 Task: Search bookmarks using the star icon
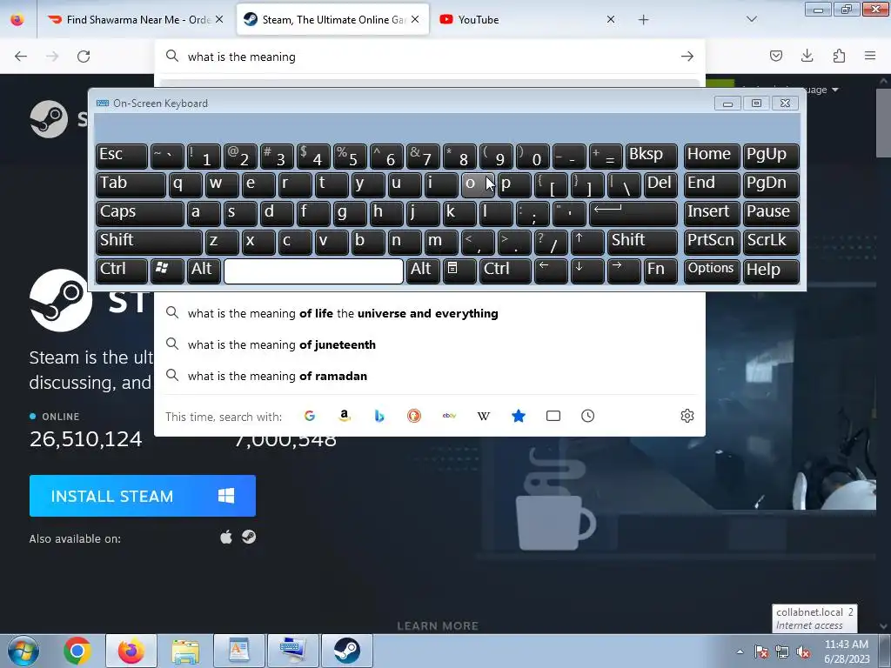519,416
